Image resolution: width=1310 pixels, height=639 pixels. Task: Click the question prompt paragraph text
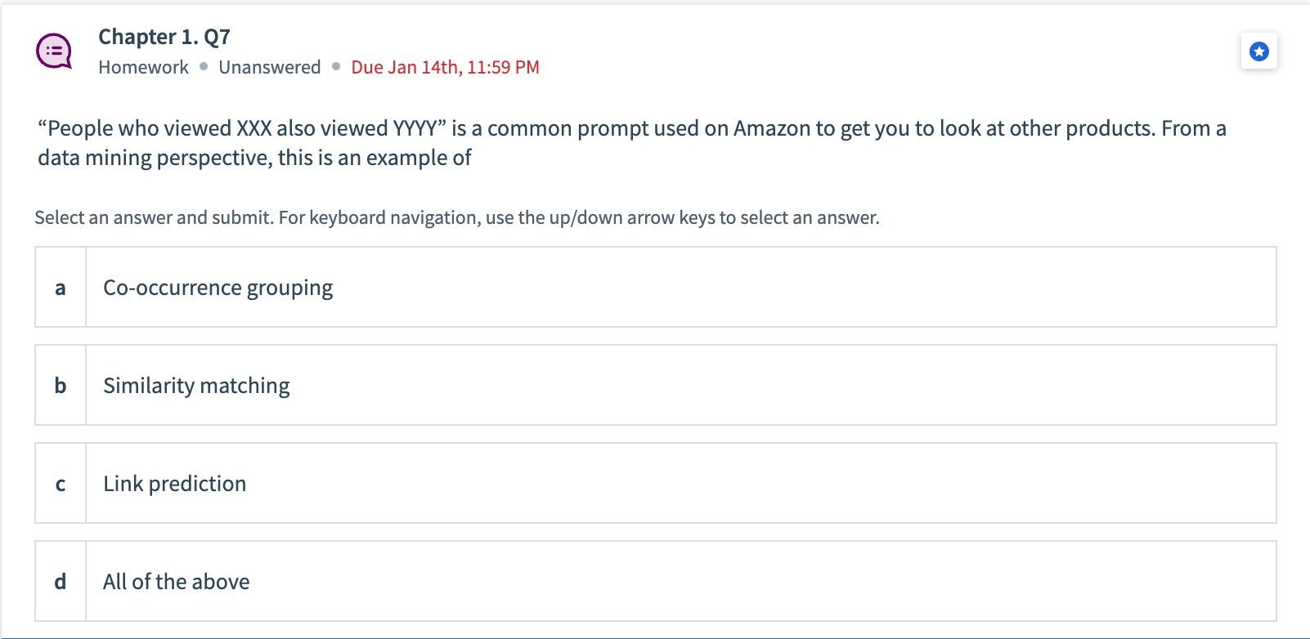click(630, 141)
